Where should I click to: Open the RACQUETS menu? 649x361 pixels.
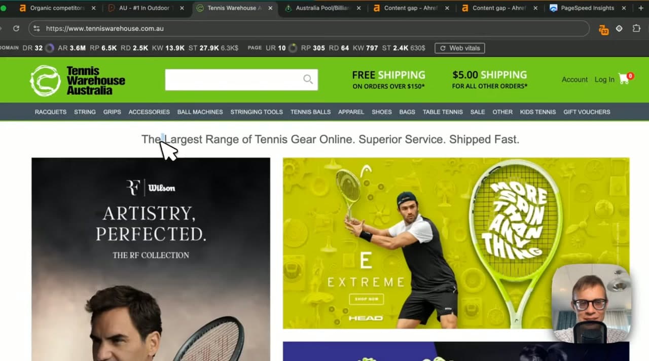[x=51, y=112]
